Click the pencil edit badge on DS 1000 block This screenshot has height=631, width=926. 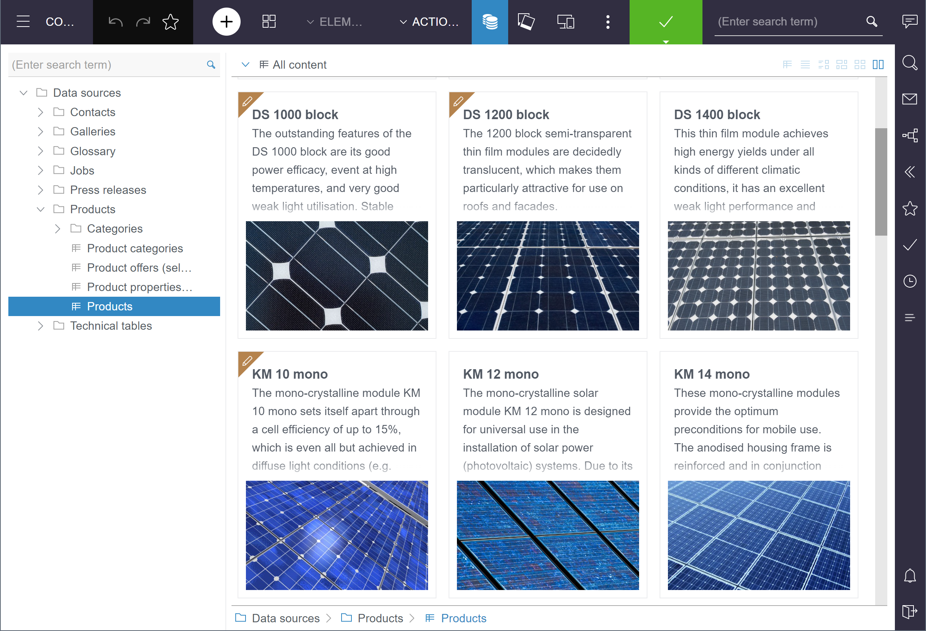(247, 101)
